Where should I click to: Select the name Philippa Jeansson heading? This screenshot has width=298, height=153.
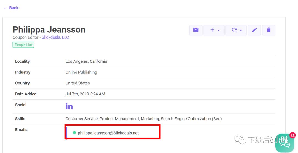coord(49,30)
